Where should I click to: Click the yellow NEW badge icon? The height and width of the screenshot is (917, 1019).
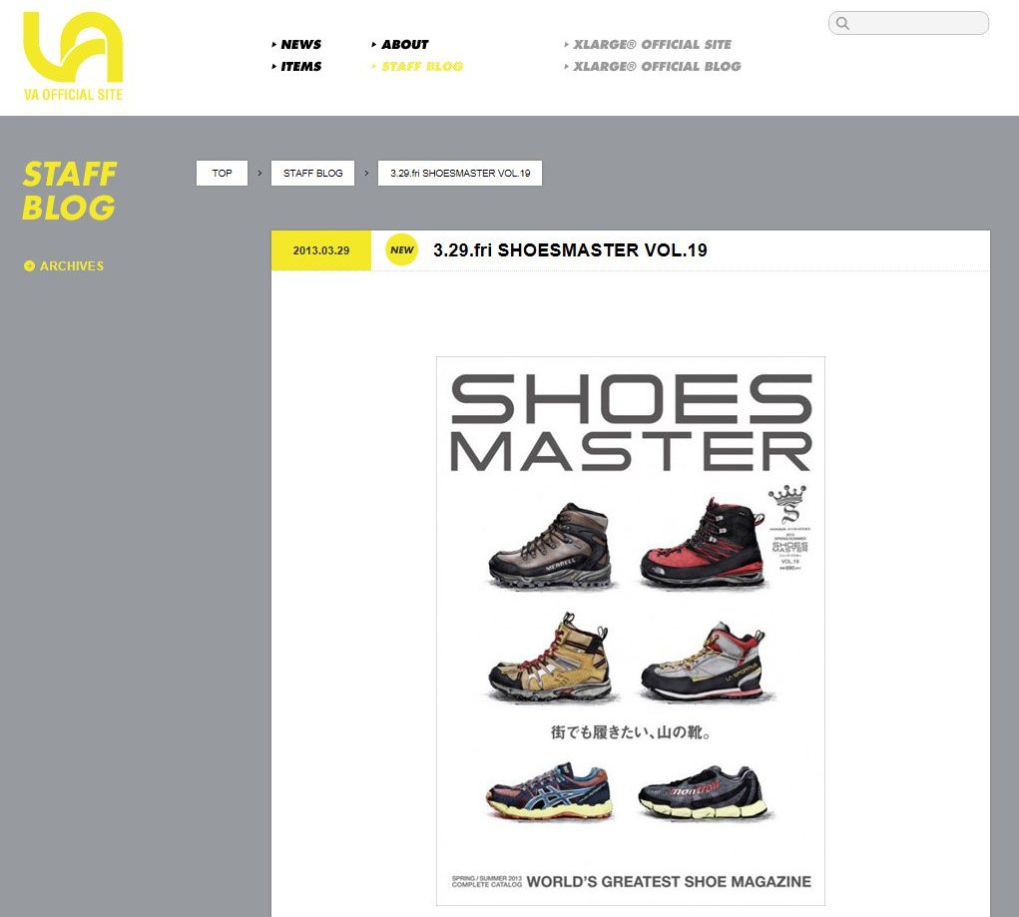click(401, 249)
